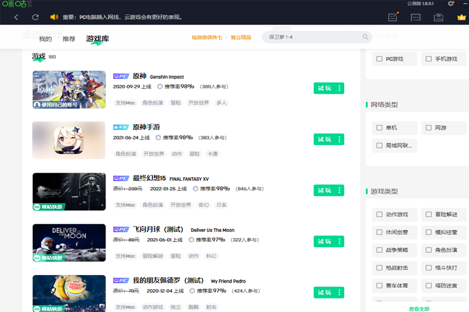Toggle the 战争策略 checkbox
This screenshot has width=469, height=312.
(379, 250)
